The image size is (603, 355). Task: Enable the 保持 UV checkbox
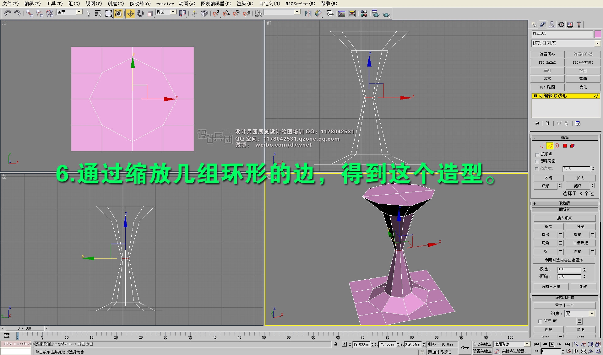click(x=540, y=321)
